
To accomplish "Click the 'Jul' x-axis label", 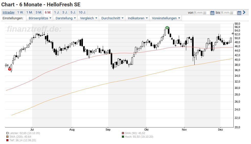I will coord(32,130).
